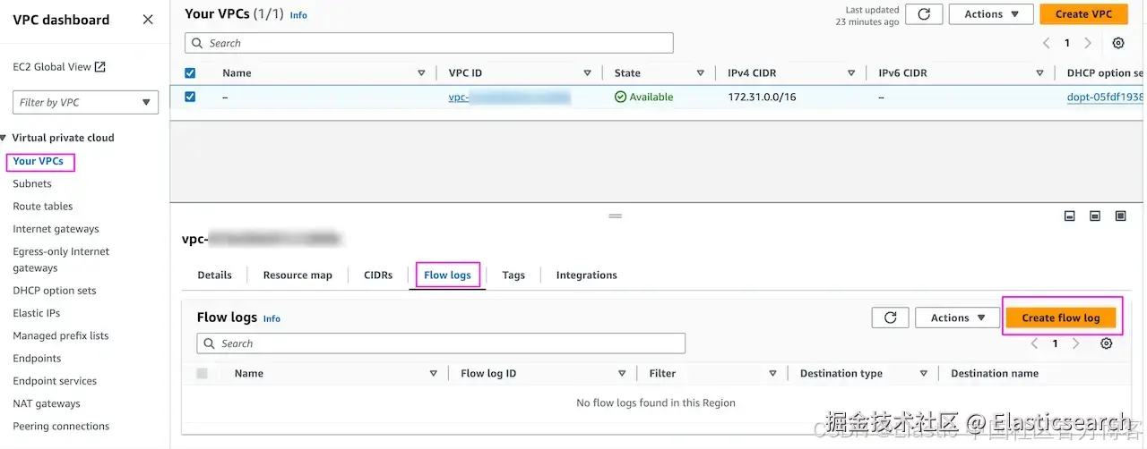The image size is (1147, 449).
Task: Switch to the Resource map tab
Action: [298, 275]
